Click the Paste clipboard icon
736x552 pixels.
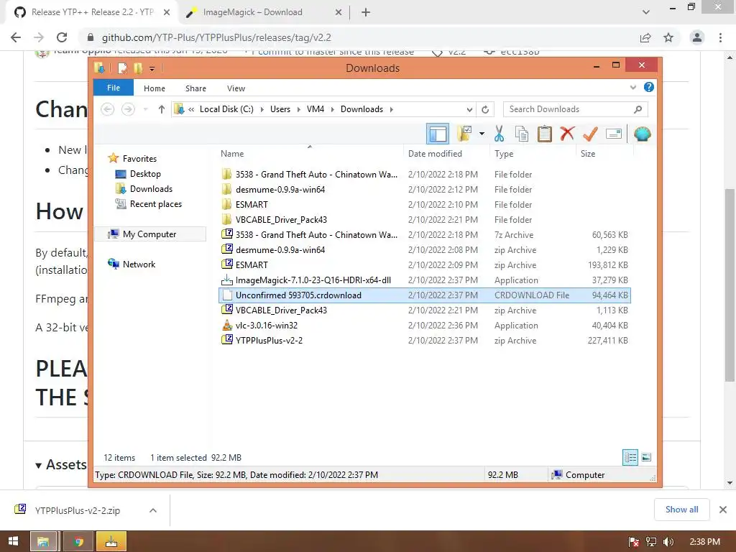[545, 134]
